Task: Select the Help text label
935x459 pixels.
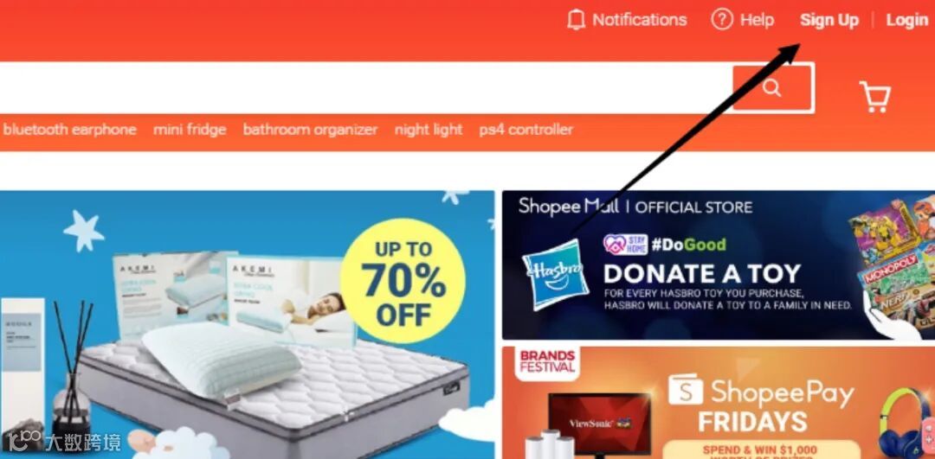Action: [757, 20]
